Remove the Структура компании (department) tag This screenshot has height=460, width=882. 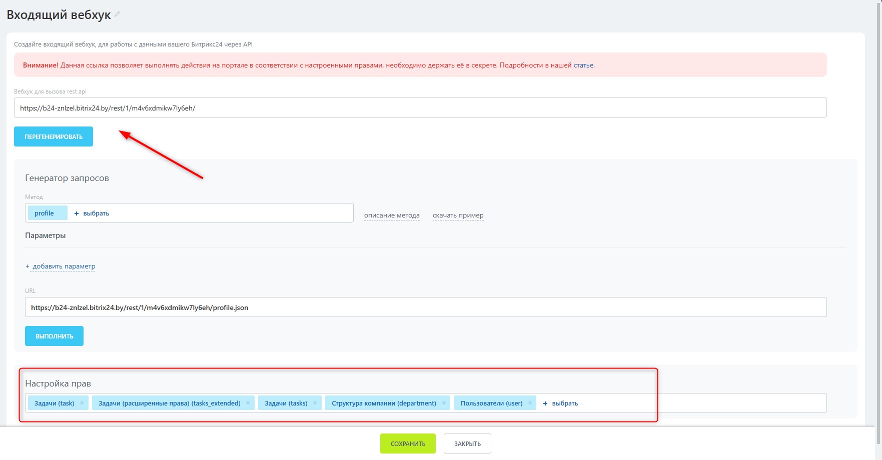(444, 403)
